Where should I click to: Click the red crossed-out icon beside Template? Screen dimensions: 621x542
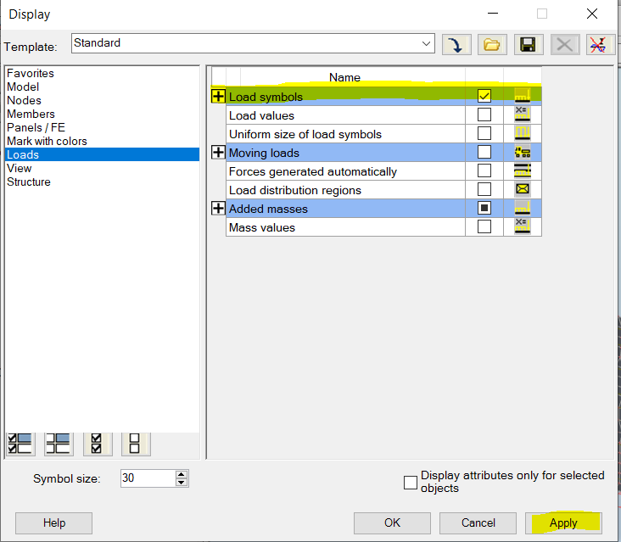(600, 44)
